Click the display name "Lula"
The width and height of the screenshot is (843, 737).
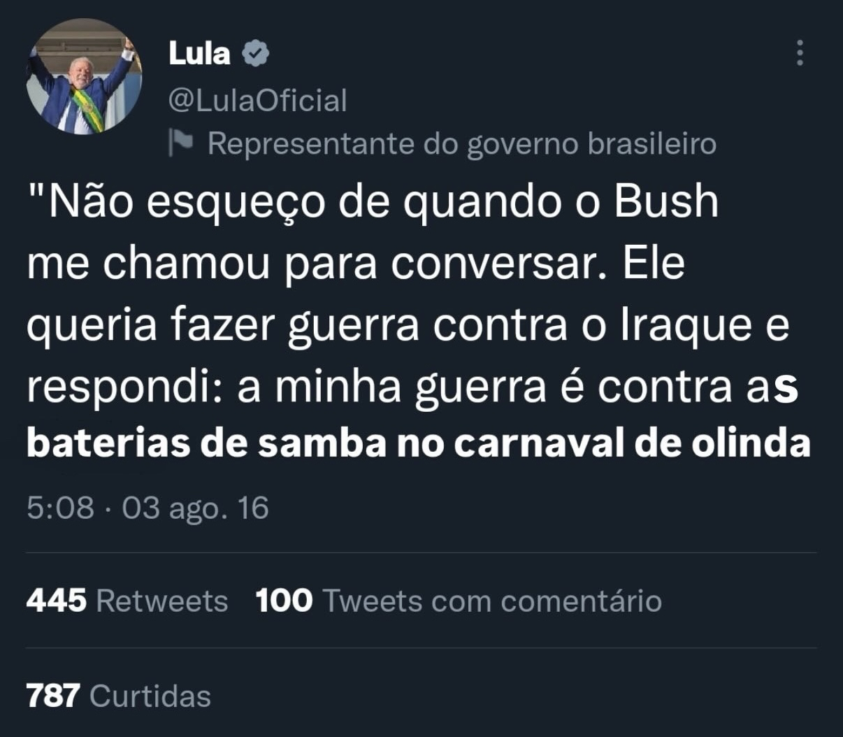[x=199, y=54]
